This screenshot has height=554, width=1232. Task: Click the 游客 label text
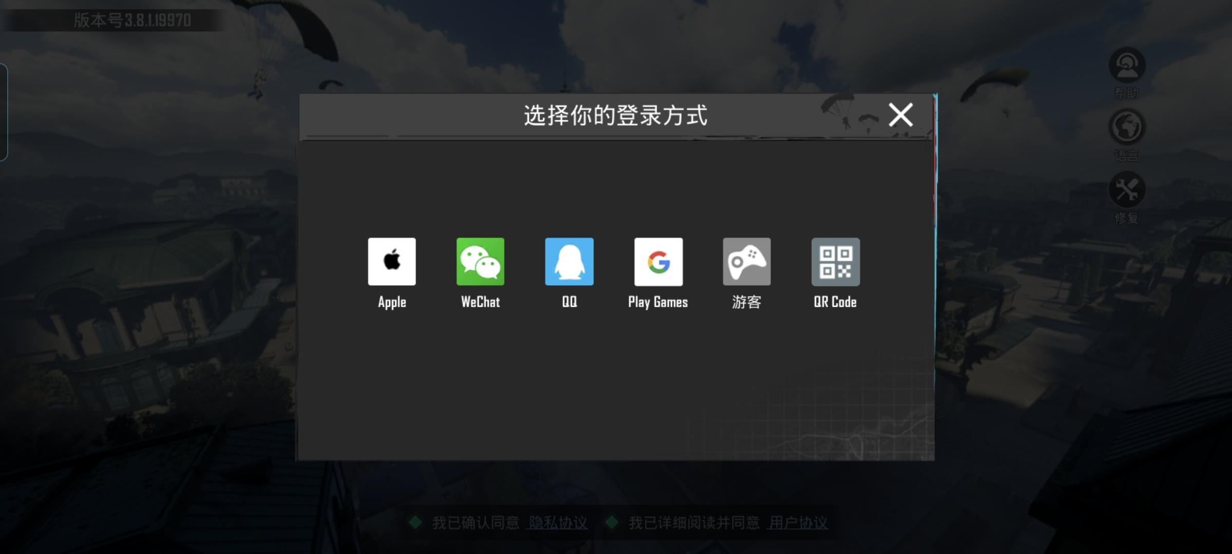pyautogui.click(x=746, y=302)
